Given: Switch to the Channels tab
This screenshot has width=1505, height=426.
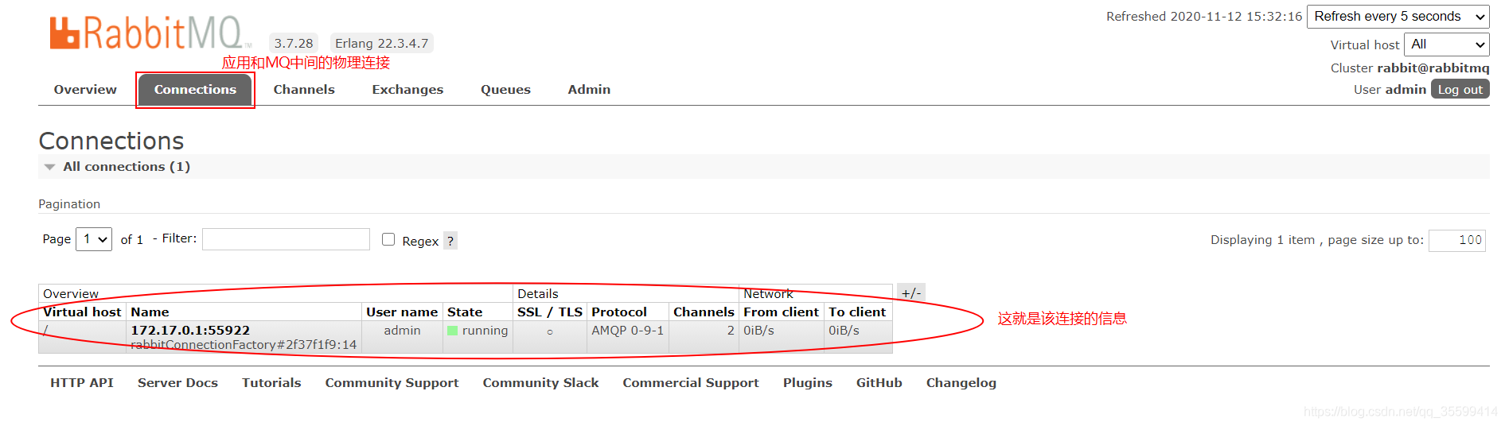Looking at the screenshot, I should click(304, 90).
